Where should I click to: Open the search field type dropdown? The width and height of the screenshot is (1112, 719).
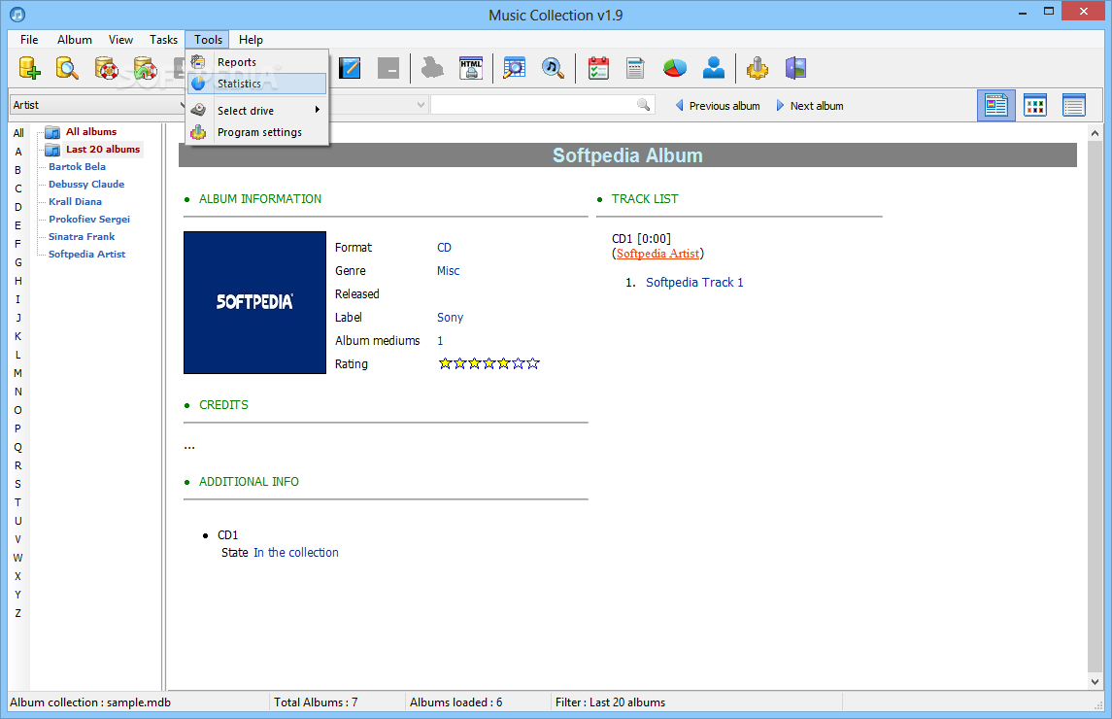click(421, 105)
